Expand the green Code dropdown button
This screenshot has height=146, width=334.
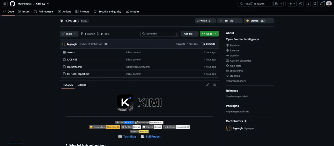click(209, 34)
